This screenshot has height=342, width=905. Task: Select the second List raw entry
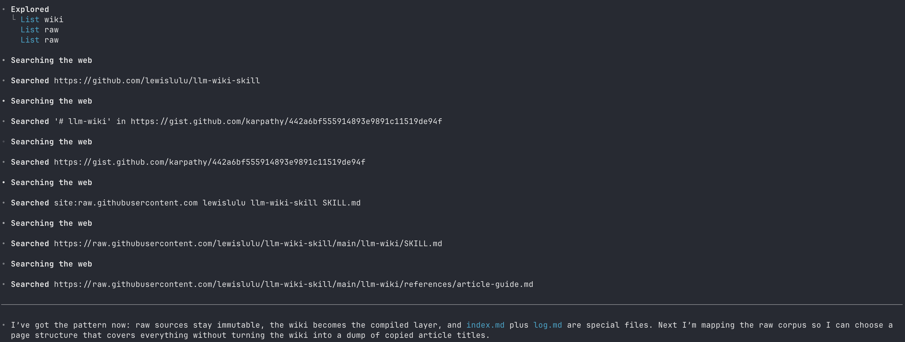pyautogui.click(x=39, y=40)
